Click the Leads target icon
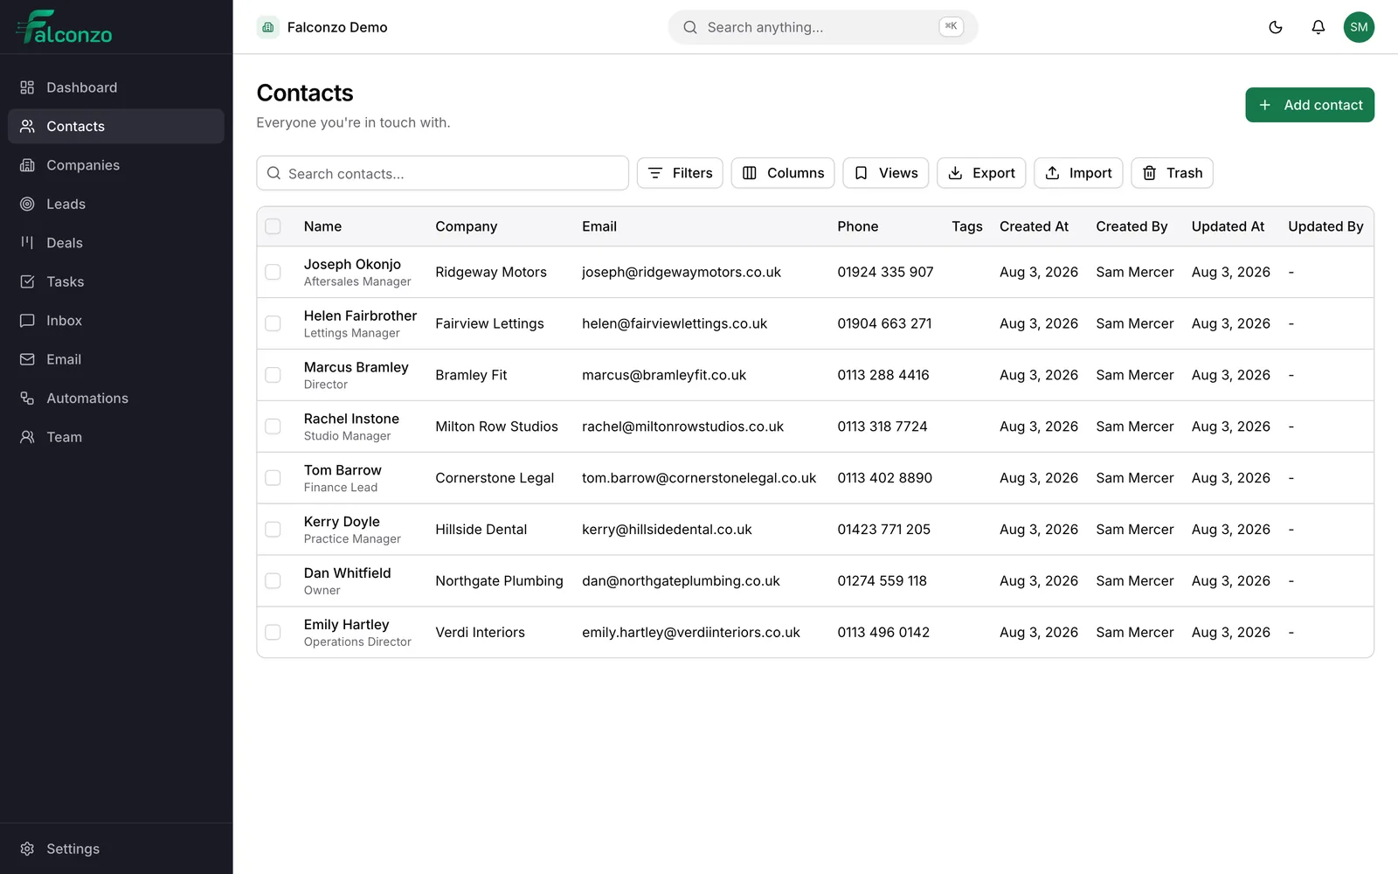This screenshot has width=1398, height=874. pos(27,204)
